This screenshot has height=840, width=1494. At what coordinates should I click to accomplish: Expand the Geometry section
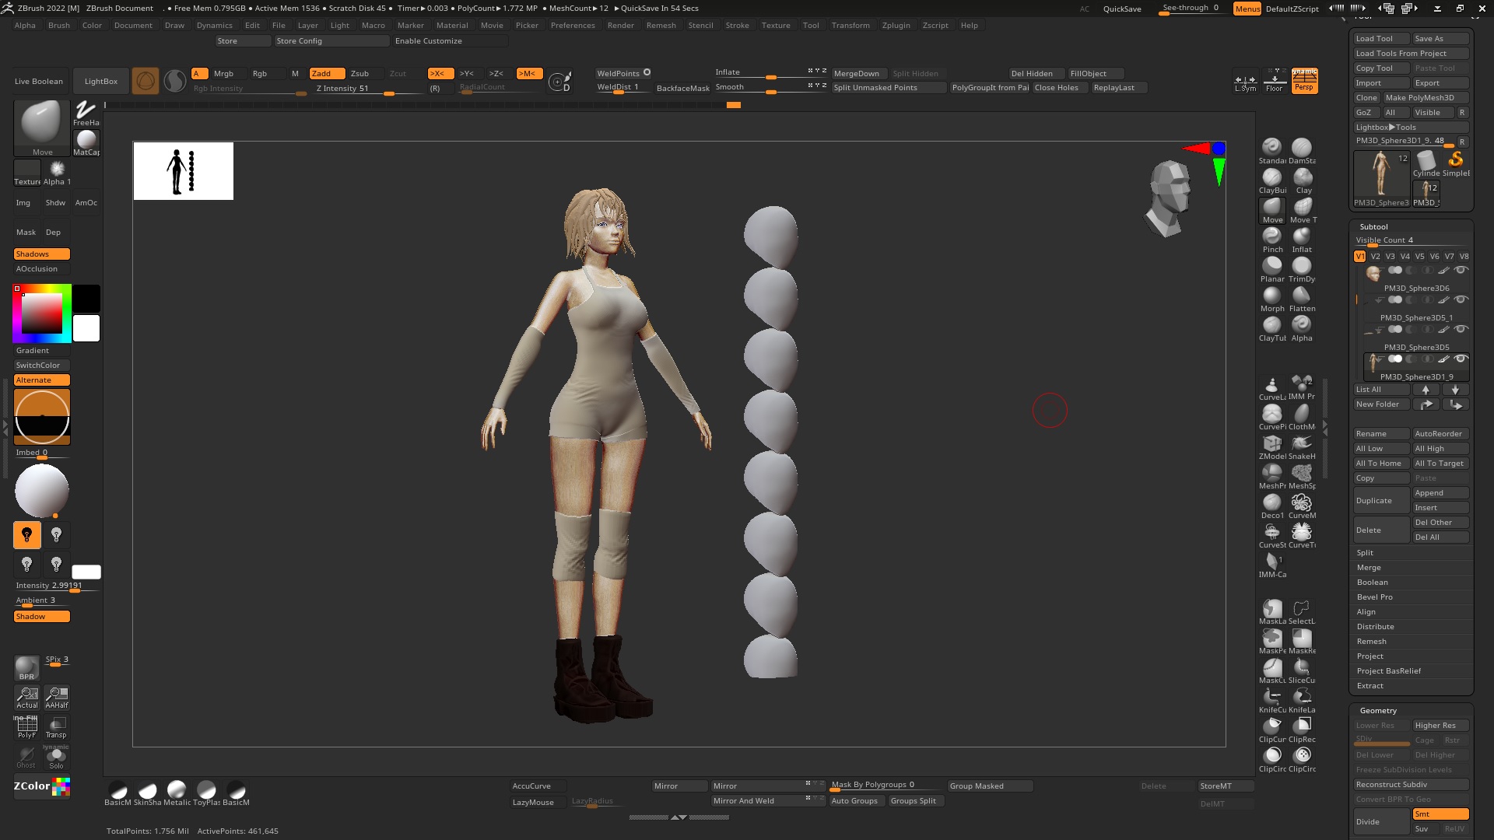coord(1378,710)
